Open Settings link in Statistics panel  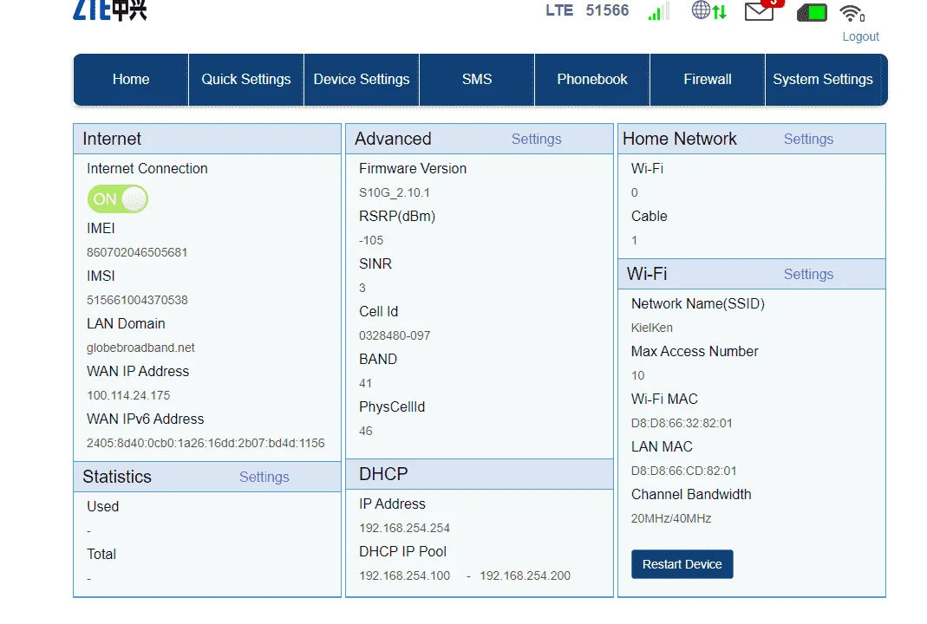click(264, 477)
